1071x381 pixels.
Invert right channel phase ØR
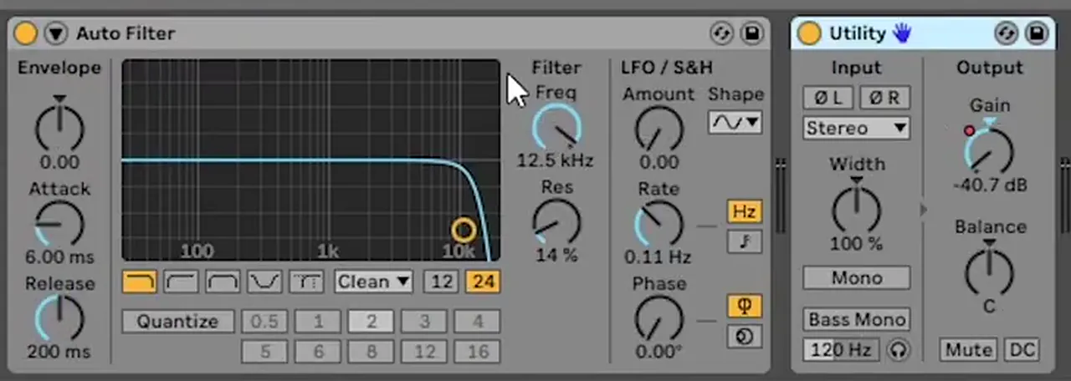click(x=885, y=98)
